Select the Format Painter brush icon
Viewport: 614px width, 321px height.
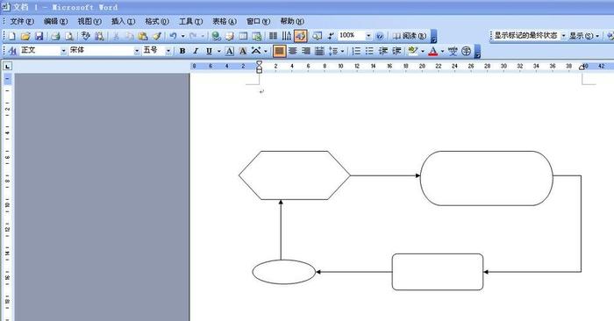click(157, 37)
